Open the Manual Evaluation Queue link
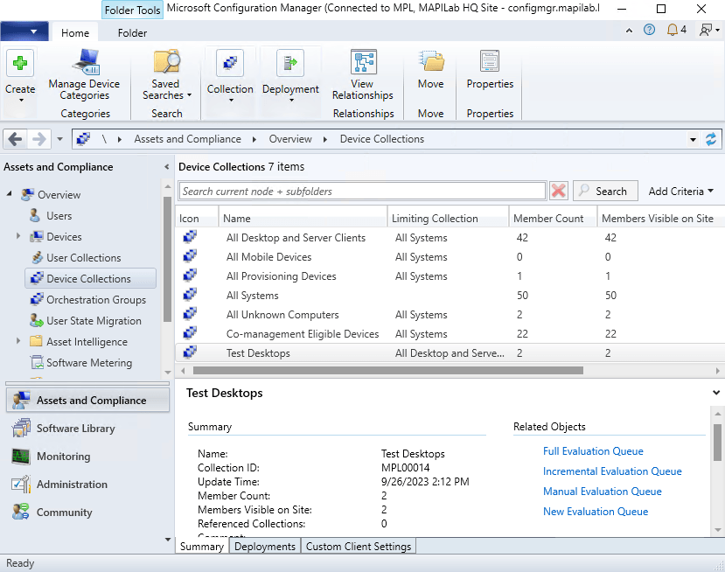This screenshot has height=572, width=725. (x=602, y=491)
